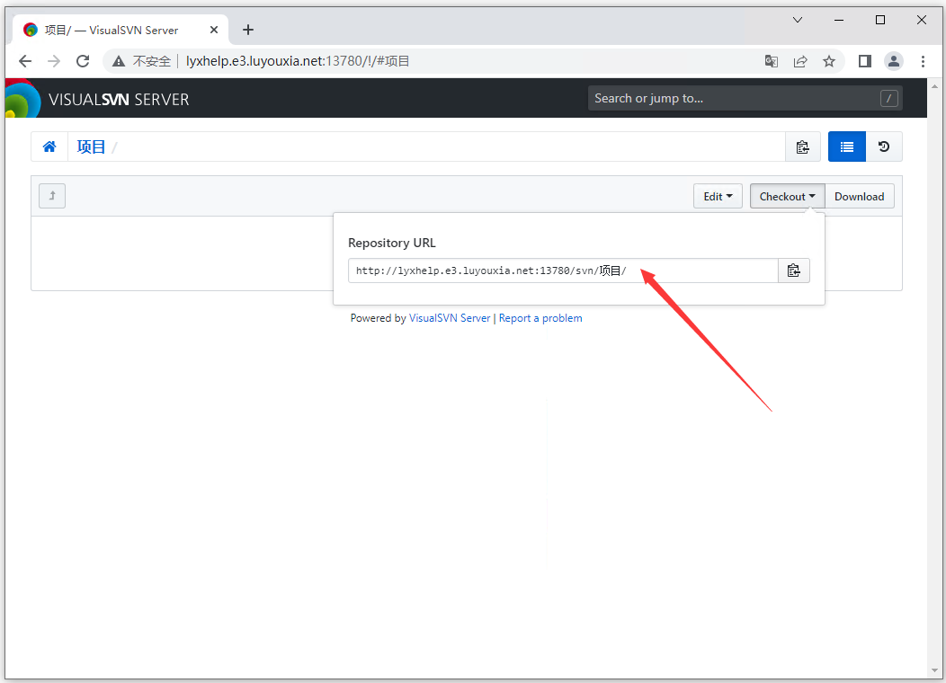946x683 pixels.
Task: Copy the Repository URL to clipboard
Action: point(794,271)
